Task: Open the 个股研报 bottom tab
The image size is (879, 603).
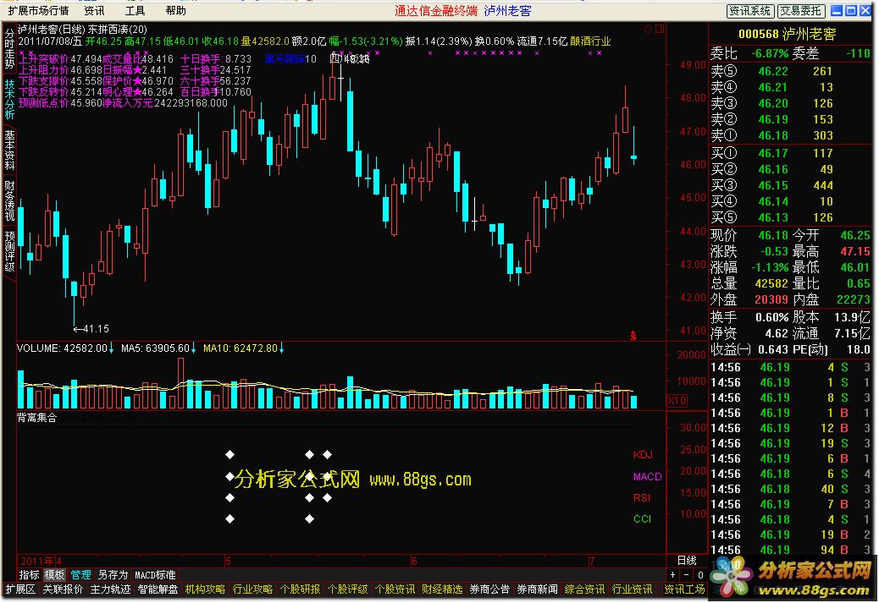Action: (x=300, y=589)
